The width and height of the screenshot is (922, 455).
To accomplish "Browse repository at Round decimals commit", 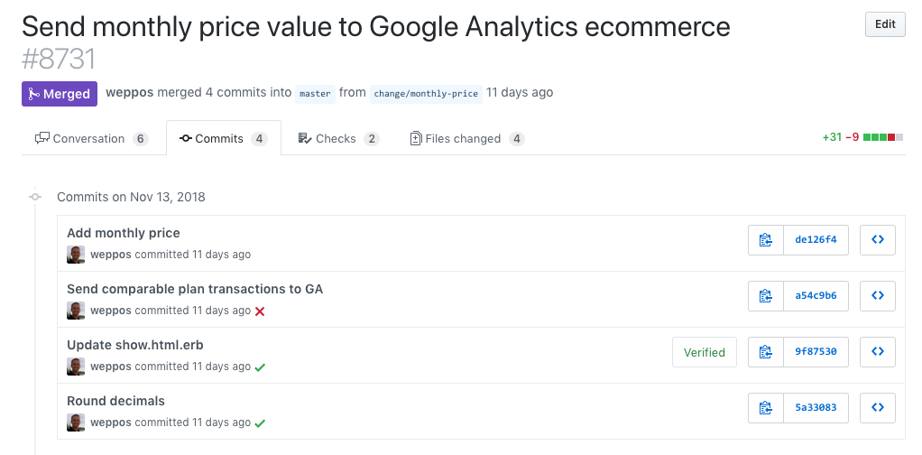I will click(878, 408).
